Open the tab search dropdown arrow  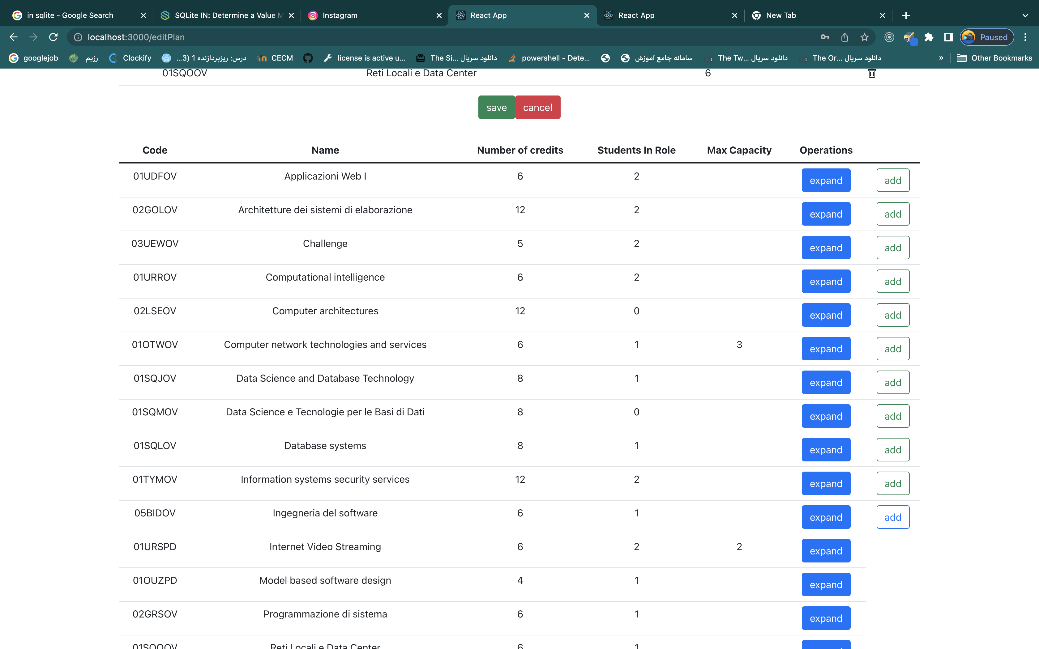(1025, 15)
